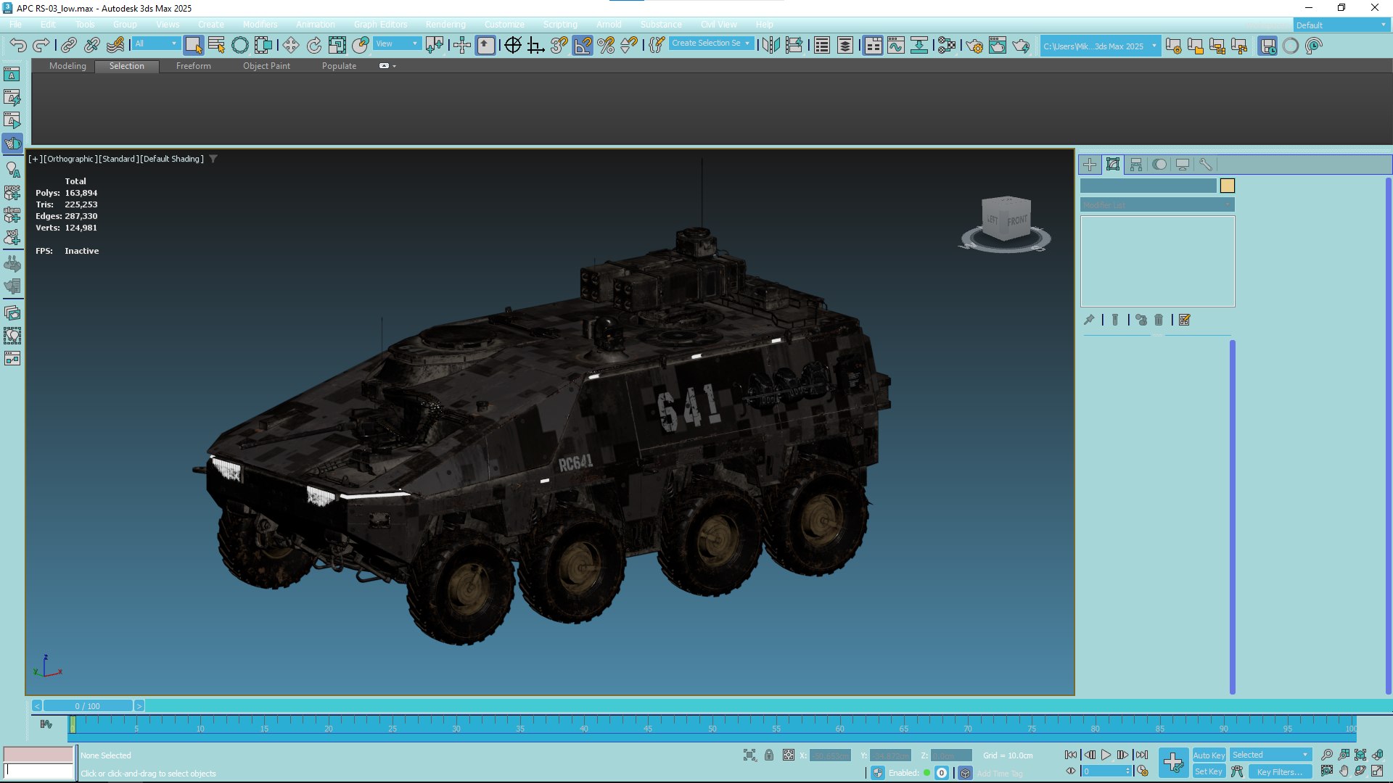Open the View reference coordinate dropdown
This screenshot has height=783, width=1393.
click(397, 44)
